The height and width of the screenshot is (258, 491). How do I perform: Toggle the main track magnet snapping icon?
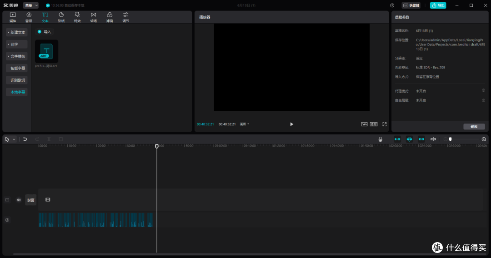click(397, 139)
